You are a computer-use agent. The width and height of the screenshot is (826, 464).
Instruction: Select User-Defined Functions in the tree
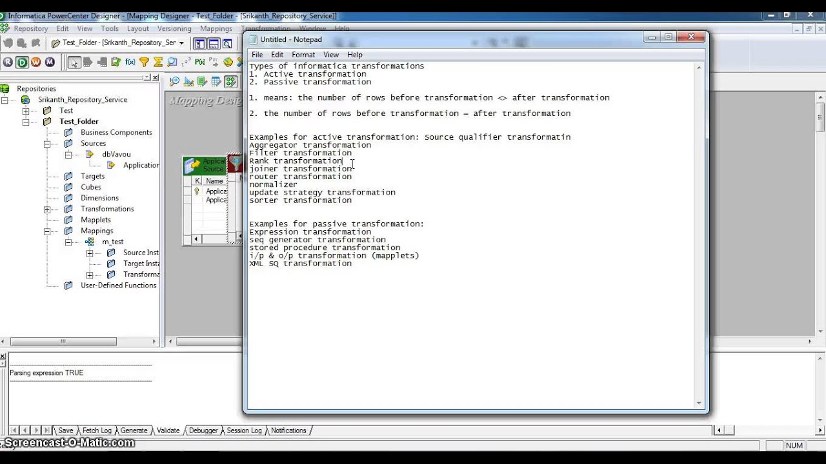coord(118,285)
